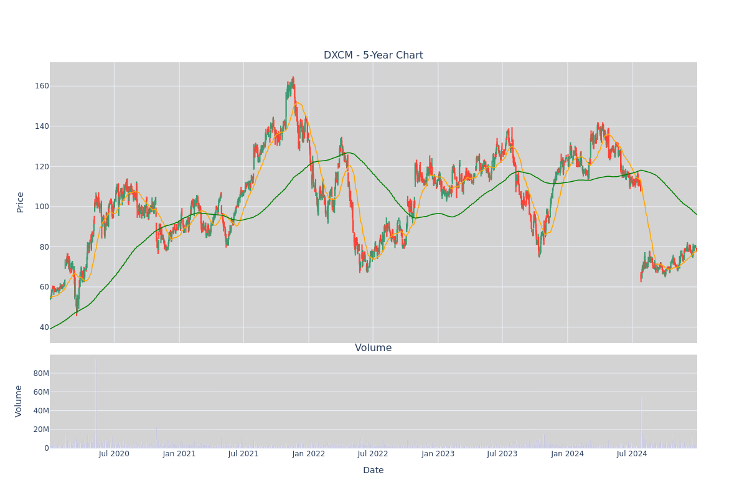Click the price axis tick label "80"
Image resolution: width=747 pixels, height=498 pixels.
click(x=44, y=247)
